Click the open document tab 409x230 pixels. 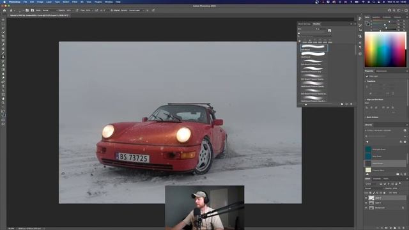[x=39, y=15]
